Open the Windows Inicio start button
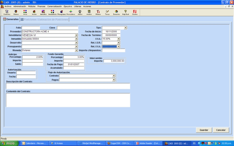 tap(10, 143)
